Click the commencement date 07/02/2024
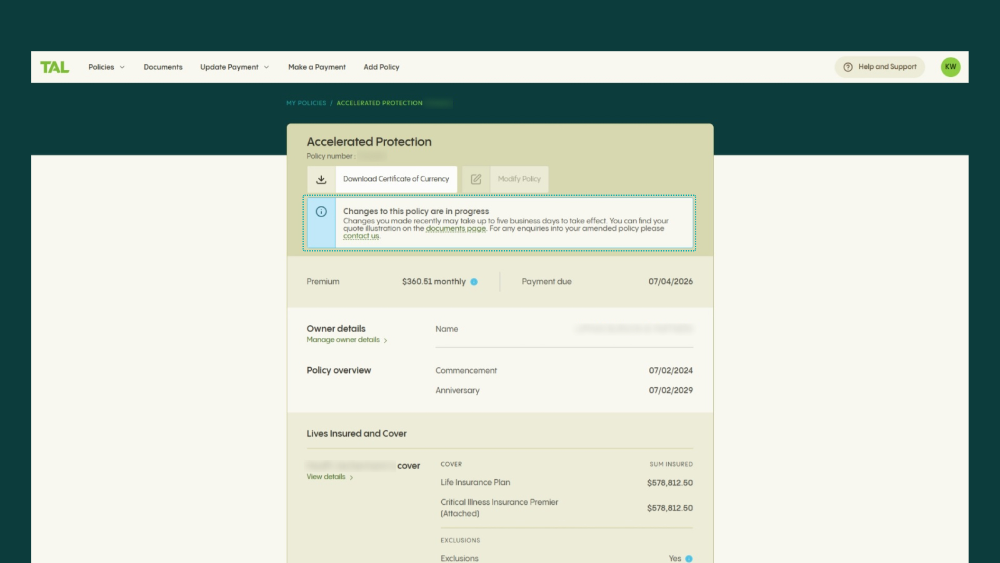The height and width of the screenshot is (563, 1000). 671,371
